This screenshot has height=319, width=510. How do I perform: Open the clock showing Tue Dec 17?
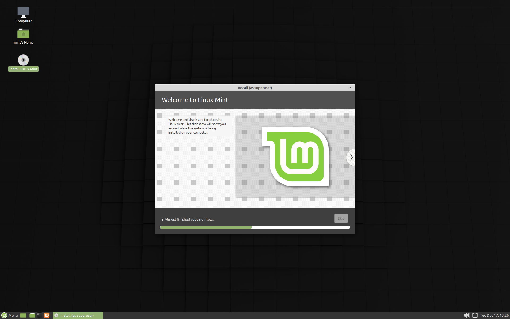tap(495, 315)
